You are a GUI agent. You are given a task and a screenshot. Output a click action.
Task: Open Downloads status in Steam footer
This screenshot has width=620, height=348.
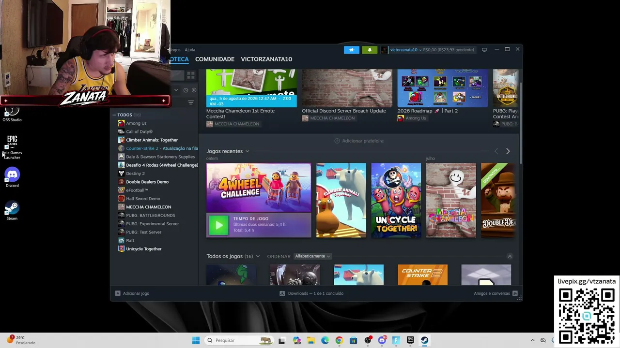pyautogui.click(x=311, y=293)
